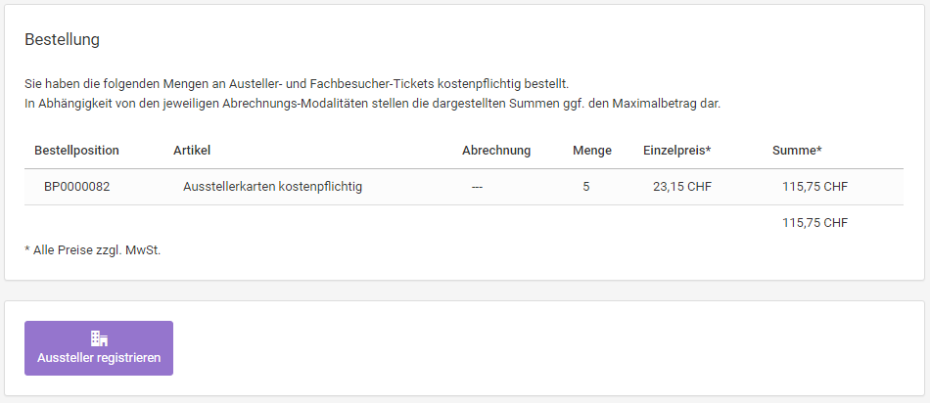Click the Abrechnung dashes in the order row
The height and width of the screenshot is (403, 930).
point(477,187)
